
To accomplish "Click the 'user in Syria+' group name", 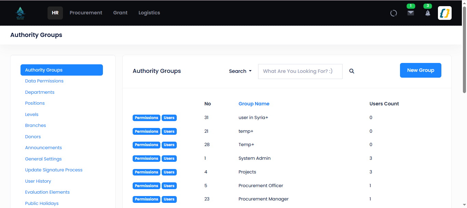I will 253,118.
